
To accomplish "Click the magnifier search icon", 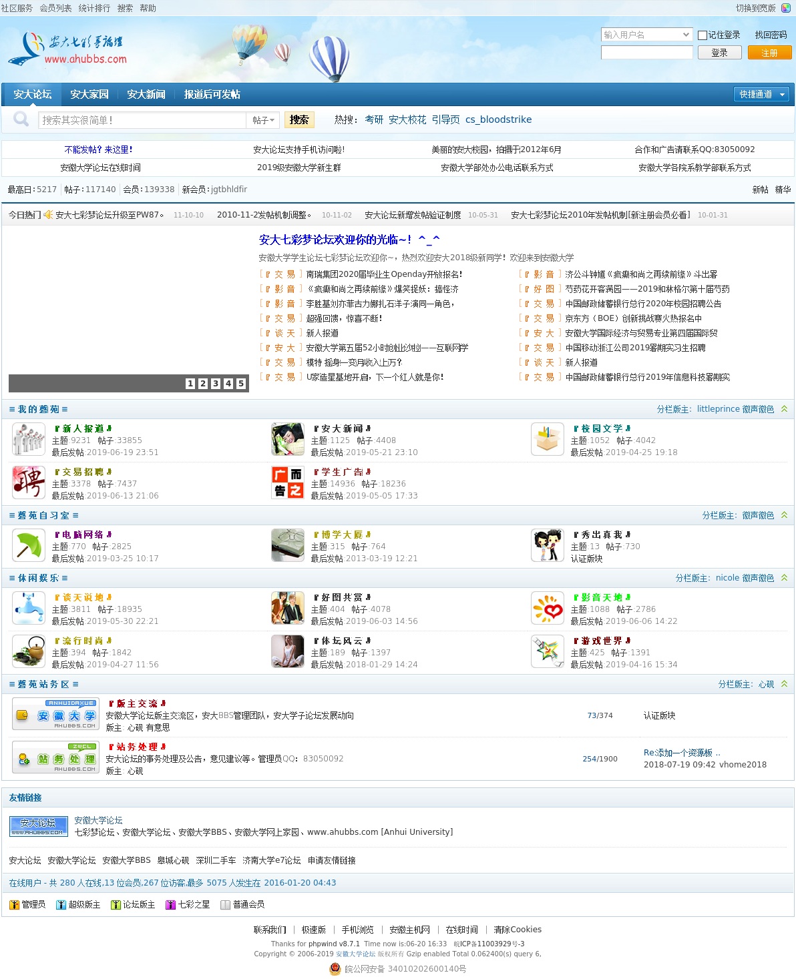I will pyautogui.click(x=21, y=119).
